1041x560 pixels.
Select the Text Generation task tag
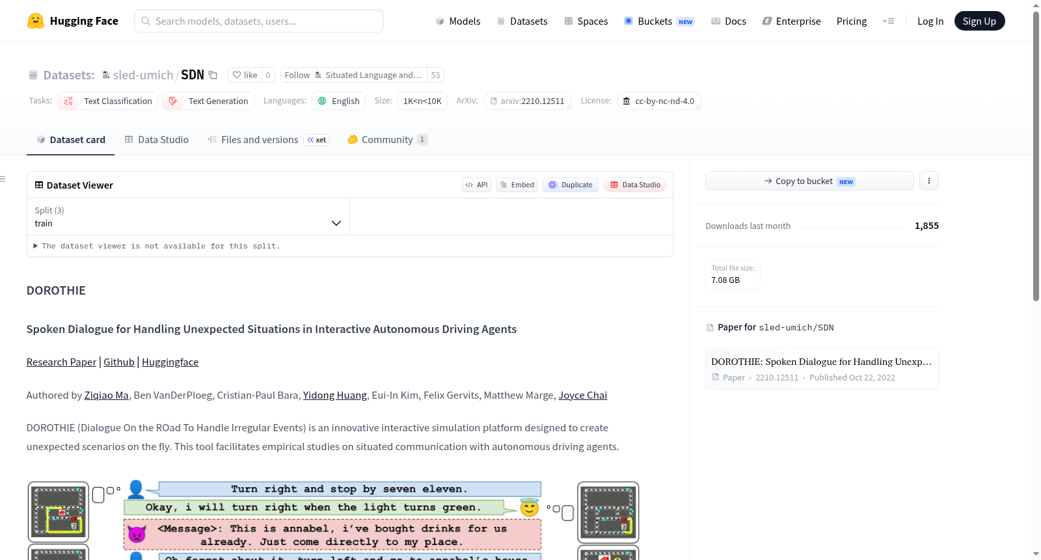(208, 101)
